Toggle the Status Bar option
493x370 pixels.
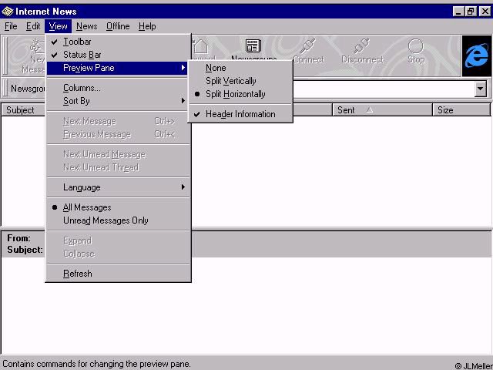118,55
